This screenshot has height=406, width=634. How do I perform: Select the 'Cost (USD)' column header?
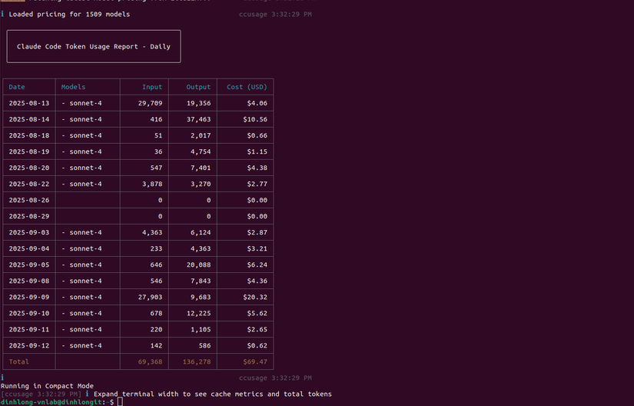(x=247, y=87)
